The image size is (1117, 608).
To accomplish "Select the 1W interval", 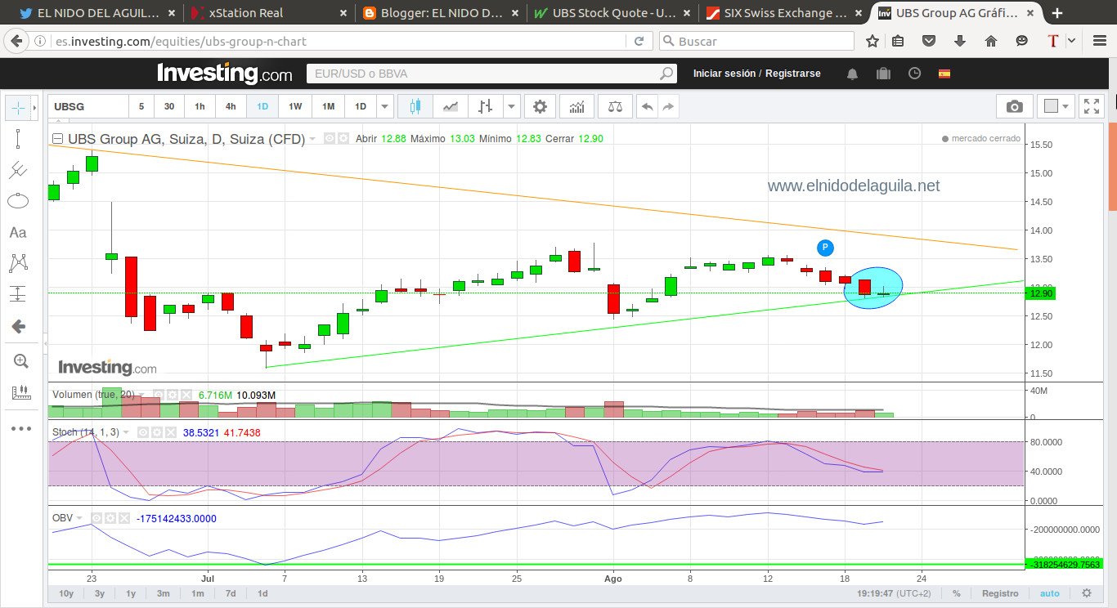I will click(x=295, y=106).
